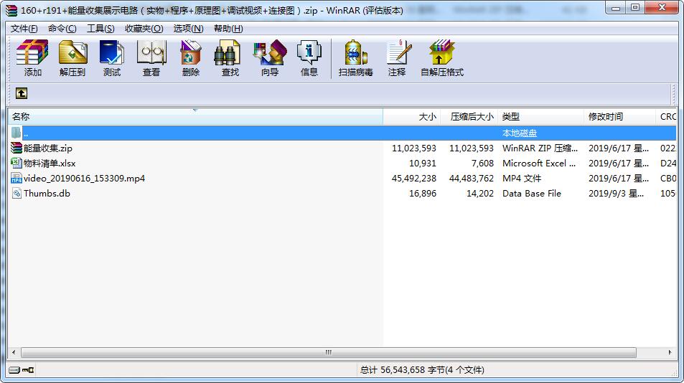
Task: Select the 能量收集.zip file name
Action: pos(48,148)
